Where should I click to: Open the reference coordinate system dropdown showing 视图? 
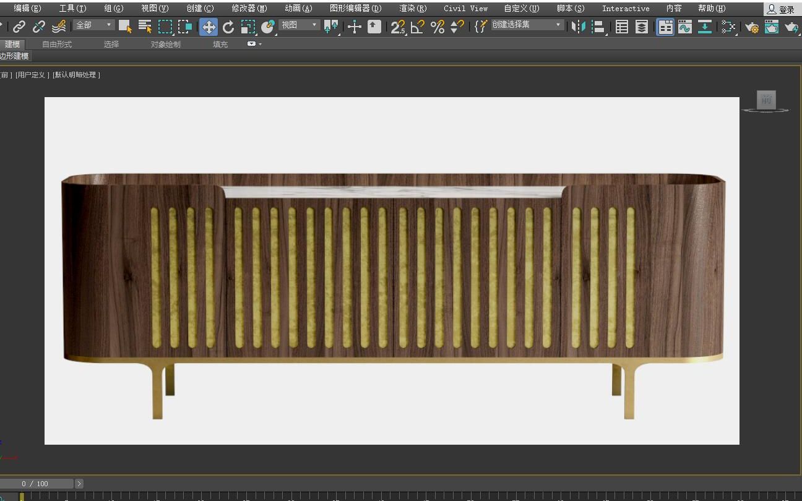297,25
